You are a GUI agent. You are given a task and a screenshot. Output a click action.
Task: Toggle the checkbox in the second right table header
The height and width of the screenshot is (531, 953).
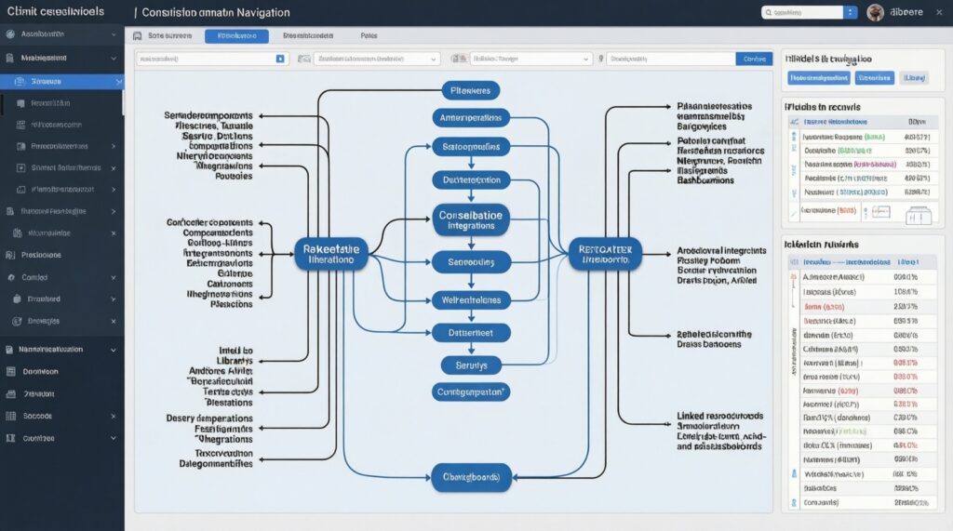[x=794, y=263]
